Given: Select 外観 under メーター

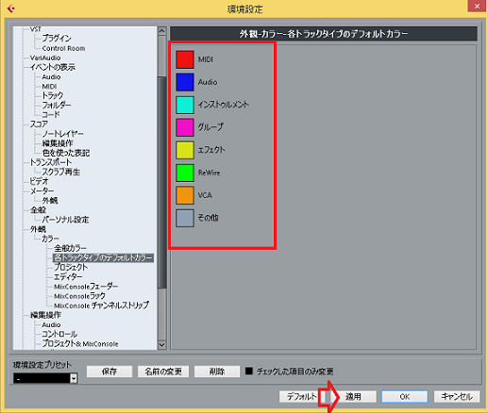Looking at the screenshot, I should pos(50,201).
